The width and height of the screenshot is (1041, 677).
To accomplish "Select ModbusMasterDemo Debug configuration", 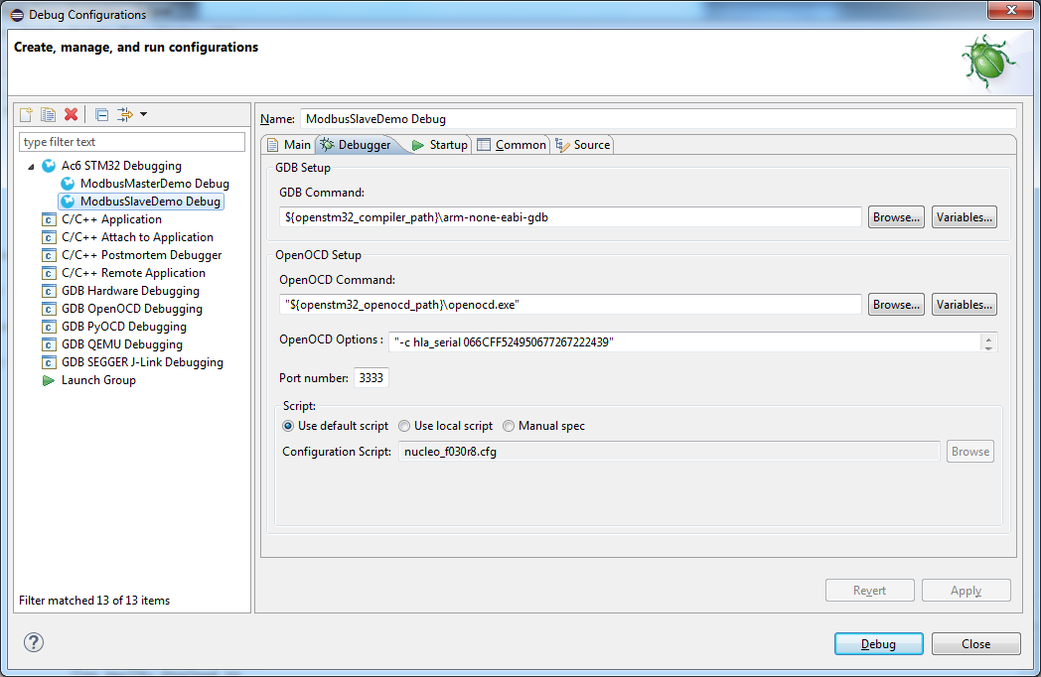I will (154, 184).
